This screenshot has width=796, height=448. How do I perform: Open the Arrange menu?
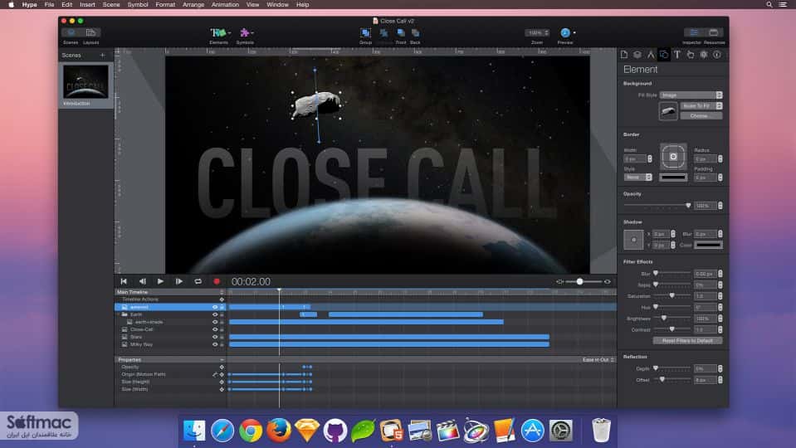193,5
